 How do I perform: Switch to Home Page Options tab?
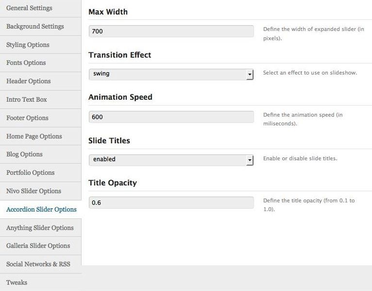pyautogui.click(x=34, y=137)
